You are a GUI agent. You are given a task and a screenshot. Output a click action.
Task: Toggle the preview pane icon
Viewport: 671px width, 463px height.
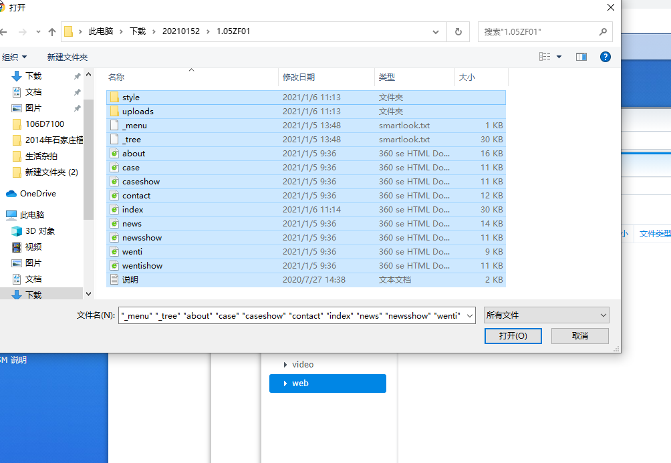pos(581,57)
